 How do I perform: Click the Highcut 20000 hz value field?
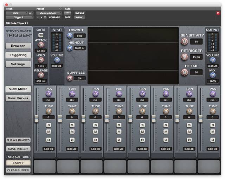(x=80, y=48)
